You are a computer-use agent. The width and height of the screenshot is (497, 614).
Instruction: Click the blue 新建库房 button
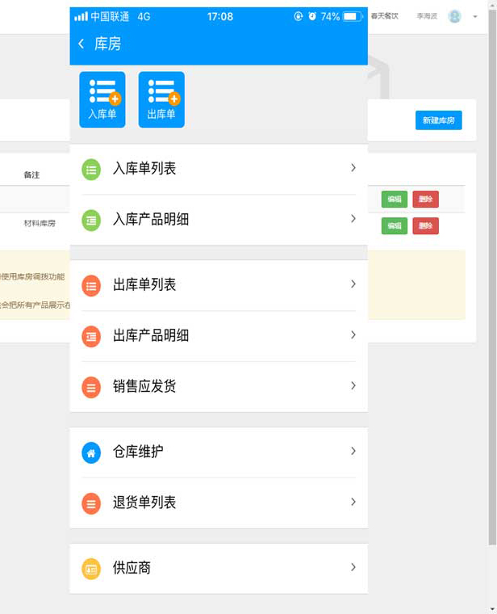438,120
